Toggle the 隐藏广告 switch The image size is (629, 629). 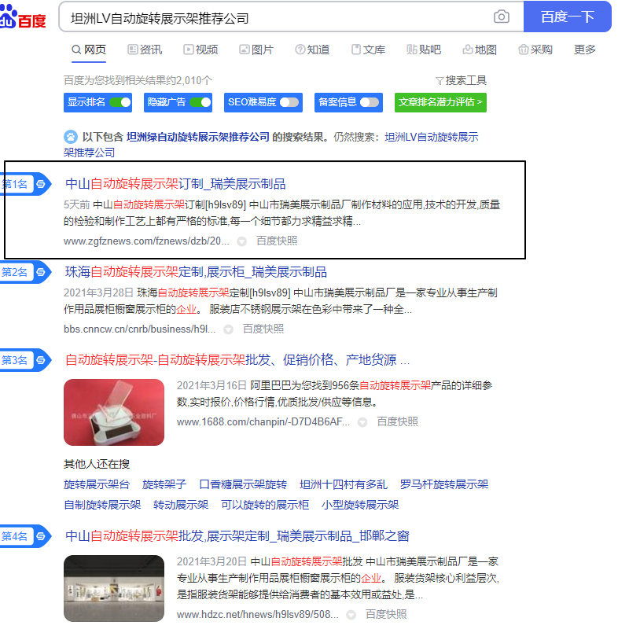point(200,102)
